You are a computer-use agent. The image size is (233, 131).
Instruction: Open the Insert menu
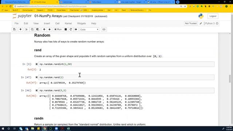click(x=47, y=23)
